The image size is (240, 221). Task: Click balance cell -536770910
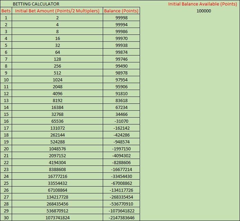coord(121,203)
